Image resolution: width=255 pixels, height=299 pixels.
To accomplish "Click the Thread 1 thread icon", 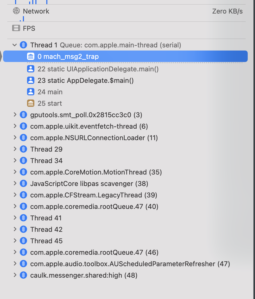I will [x=23, y=45].
